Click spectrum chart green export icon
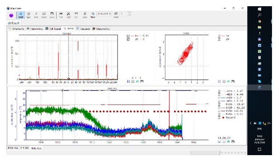Screen dimensions: 276x160 [138, 81]
